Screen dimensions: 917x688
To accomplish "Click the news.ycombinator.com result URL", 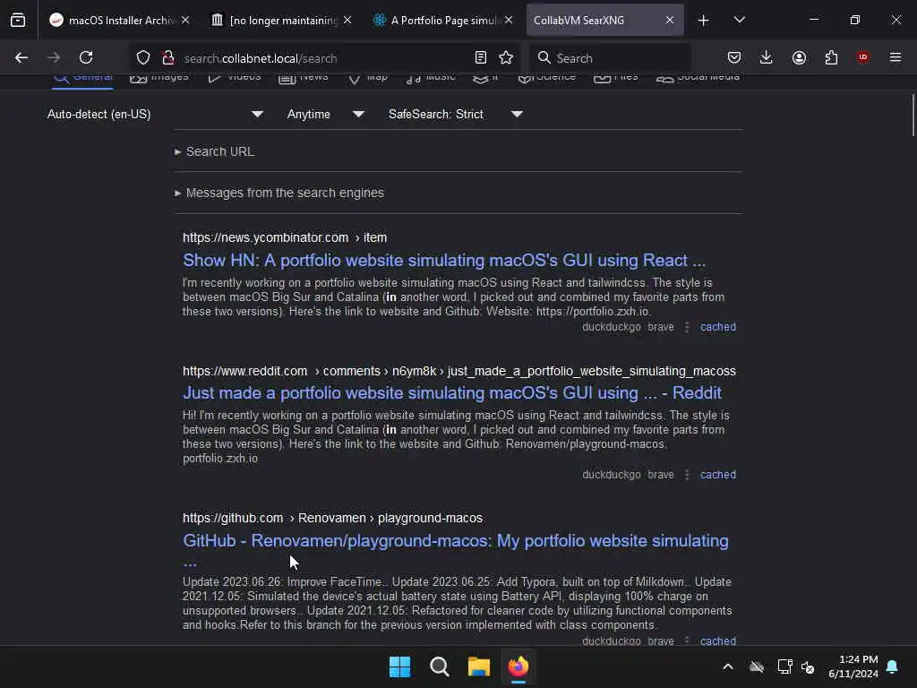I will [285, 237].
